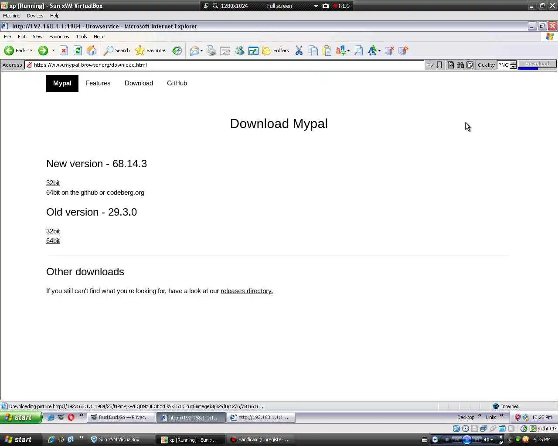
Task: Open the Favorites menu in menu bar
Action: pos(59,37)
